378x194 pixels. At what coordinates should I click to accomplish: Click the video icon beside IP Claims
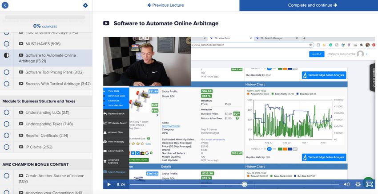tap(21, 147)
